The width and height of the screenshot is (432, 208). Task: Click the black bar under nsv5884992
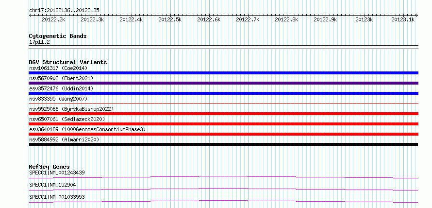coord(223,144)
